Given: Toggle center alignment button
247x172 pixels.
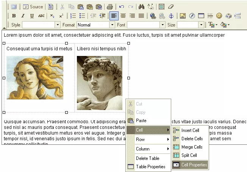Looking at the screenshot, I should 123,16.
